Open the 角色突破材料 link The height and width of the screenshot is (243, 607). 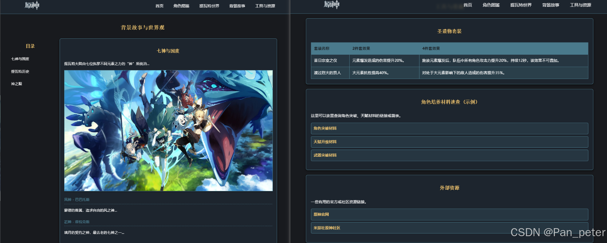coord(449,128)
